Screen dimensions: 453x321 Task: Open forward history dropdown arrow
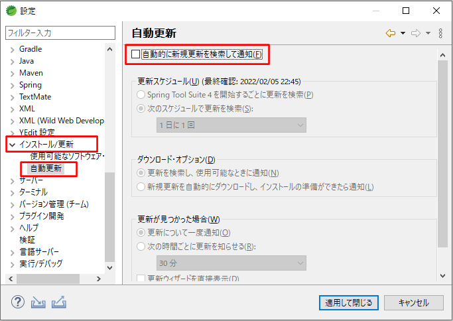click(x=428, y=33)
